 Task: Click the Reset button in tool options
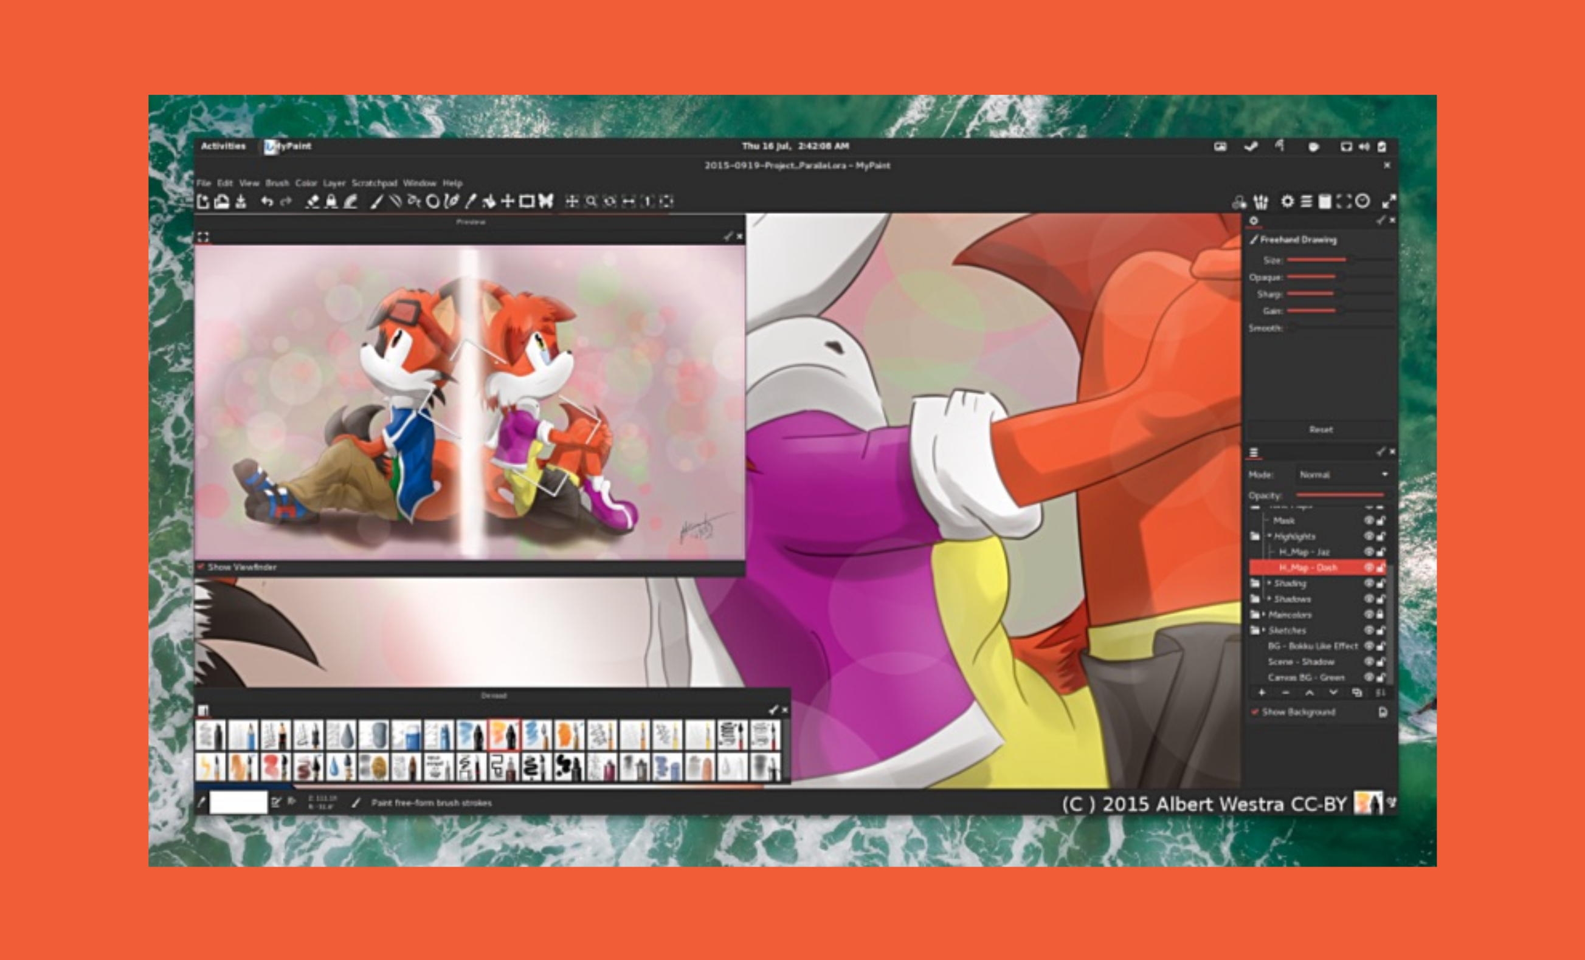click(1321, 430)
